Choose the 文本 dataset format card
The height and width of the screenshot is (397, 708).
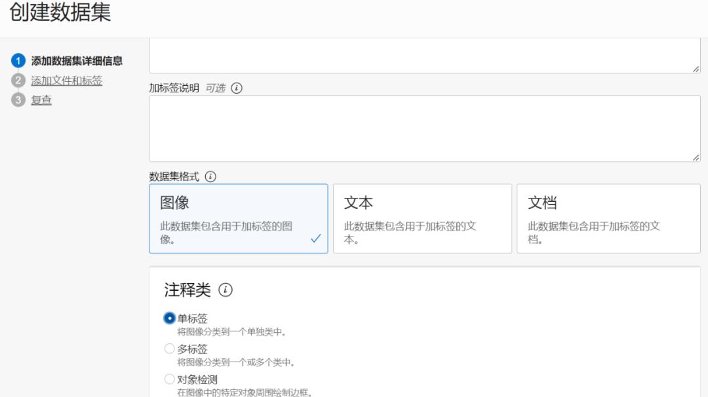coord(423,218)
